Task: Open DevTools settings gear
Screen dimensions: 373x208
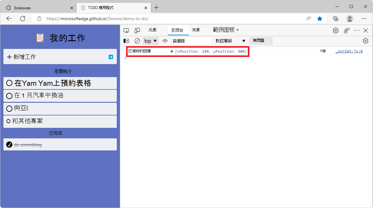Action: coord(336,30)
